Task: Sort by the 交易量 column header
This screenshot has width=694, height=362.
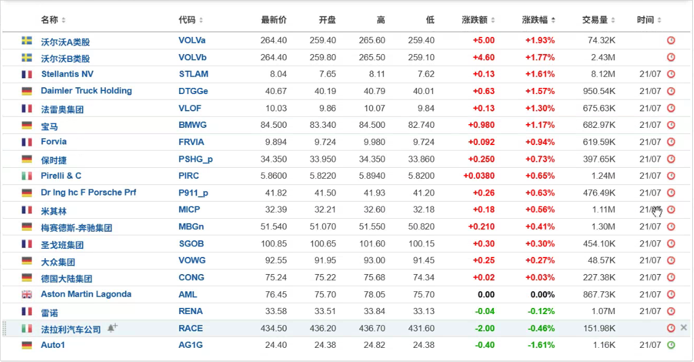Action: 599,20
